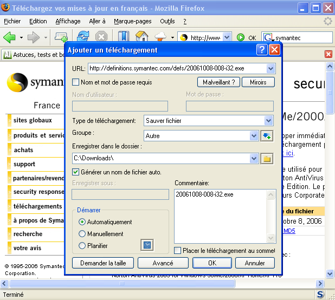This screenshot has width=335, height=300.
Task: Click the Annuler button
Action: tap(255, 263)
